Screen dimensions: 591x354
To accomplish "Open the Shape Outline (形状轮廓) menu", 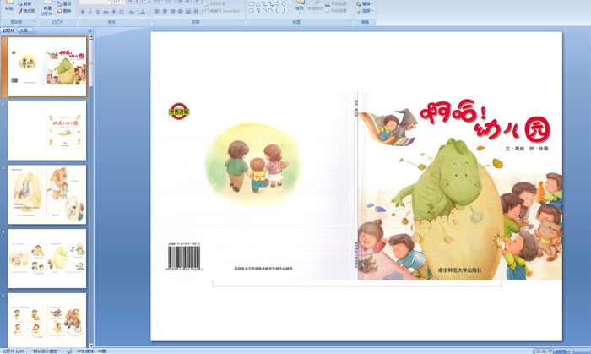I will click(x=337, y=3).
